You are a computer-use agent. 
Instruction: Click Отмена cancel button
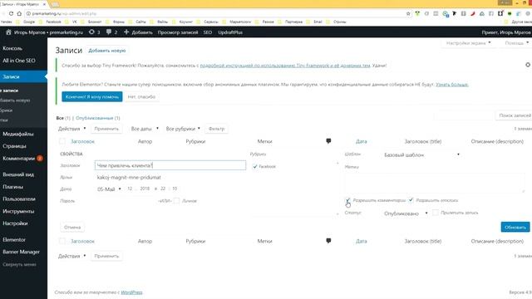point(72,227)
